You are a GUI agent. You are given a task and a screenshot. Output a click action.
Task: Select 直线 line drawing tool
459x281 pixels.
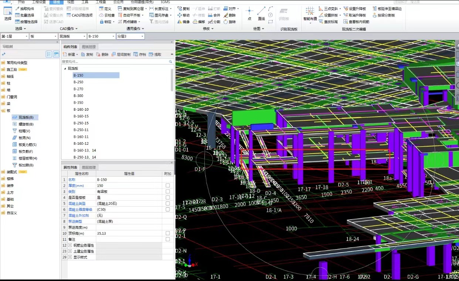[261, 14]
